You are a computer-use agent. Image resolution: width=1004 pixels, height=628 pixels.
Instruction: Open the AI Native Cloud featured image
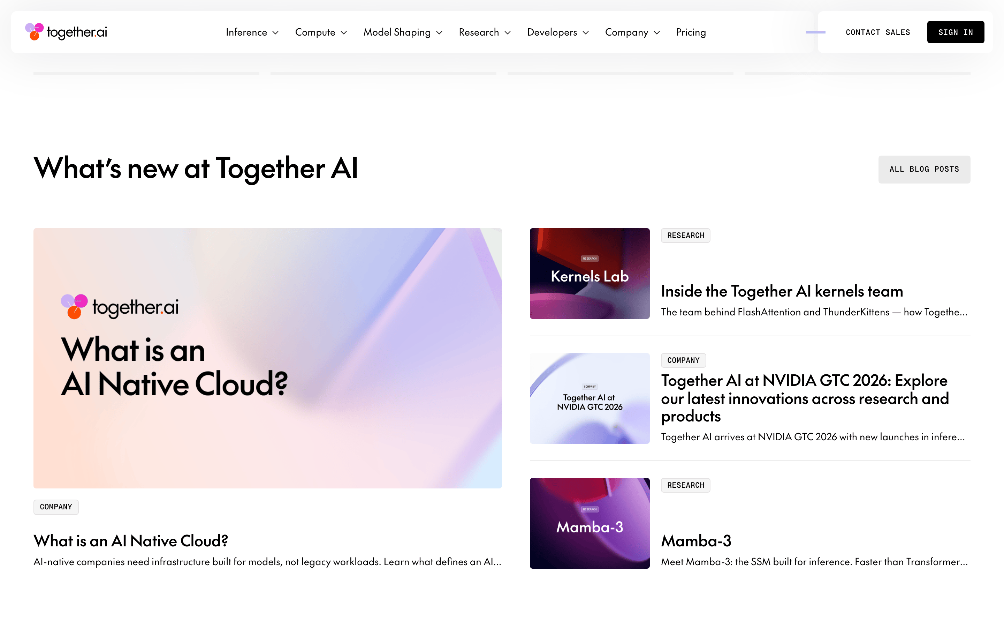click(x=268, y=358)
